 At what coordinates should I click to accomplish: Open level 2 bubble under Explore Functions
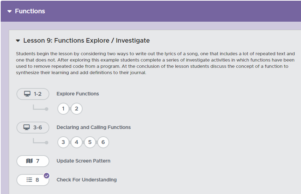click(77, 109)
